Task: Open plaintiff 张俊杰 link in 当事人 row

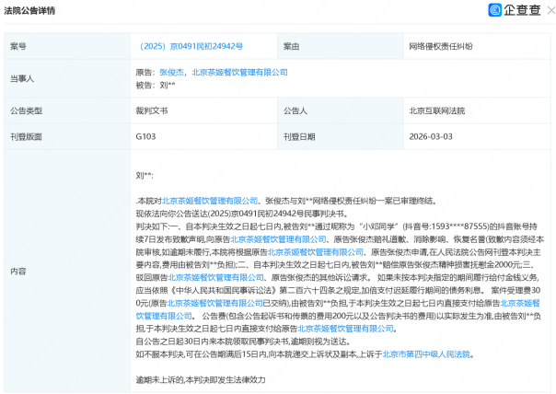Action: click(x=171, y=73)
